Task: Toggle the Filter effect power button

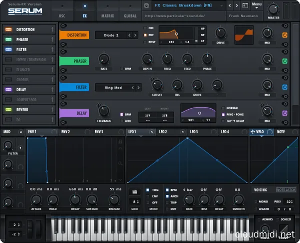Action: [284, 87]
